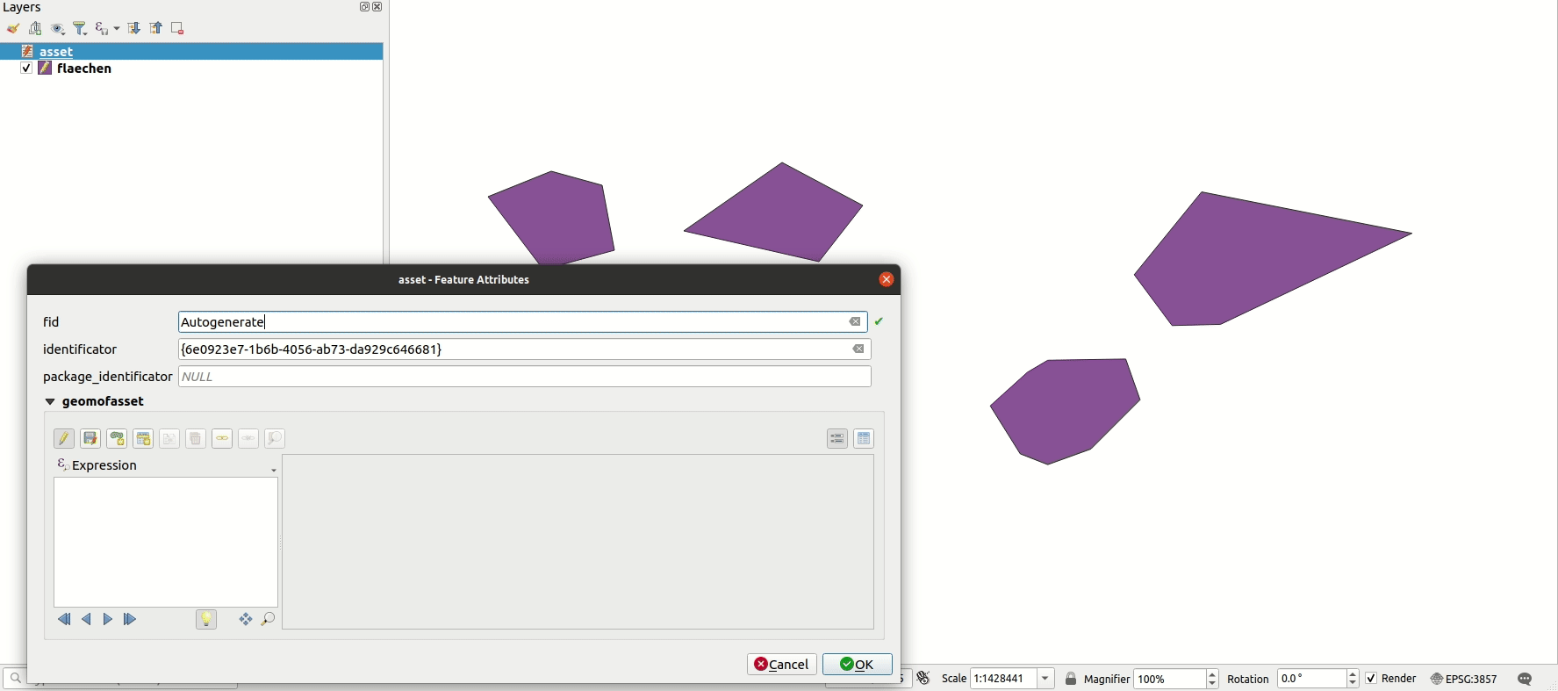Image resolution: width=1558 pixels, height=691 pixels.
Task: Clear the identificator field value
Action: pos(858,349)
